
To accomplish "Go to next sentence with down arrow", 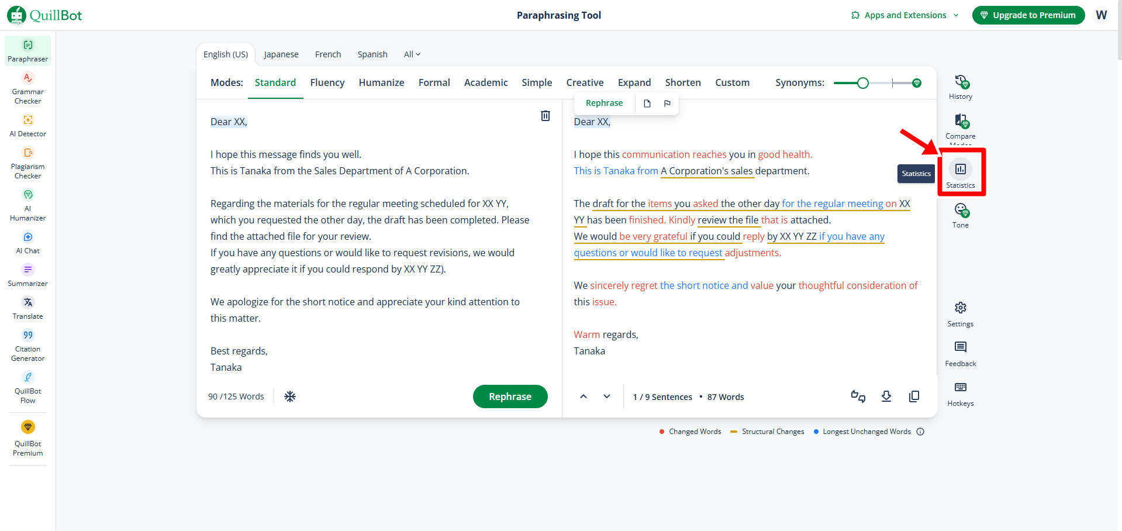I will coord(607,396).
